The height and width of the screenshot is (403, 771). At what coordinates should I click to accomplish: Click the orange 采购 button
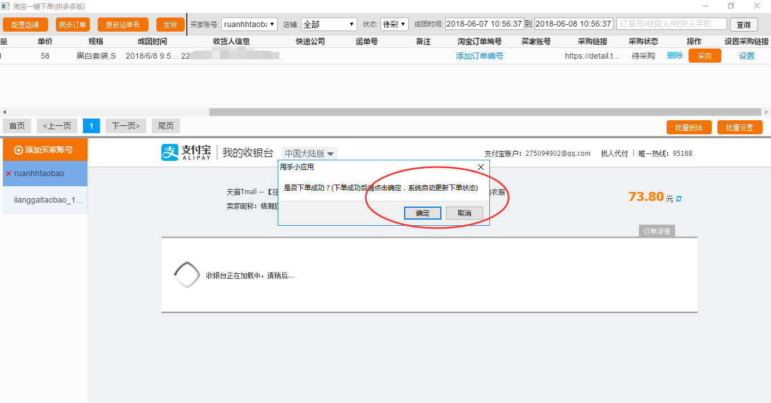click(x=705, y=56)
